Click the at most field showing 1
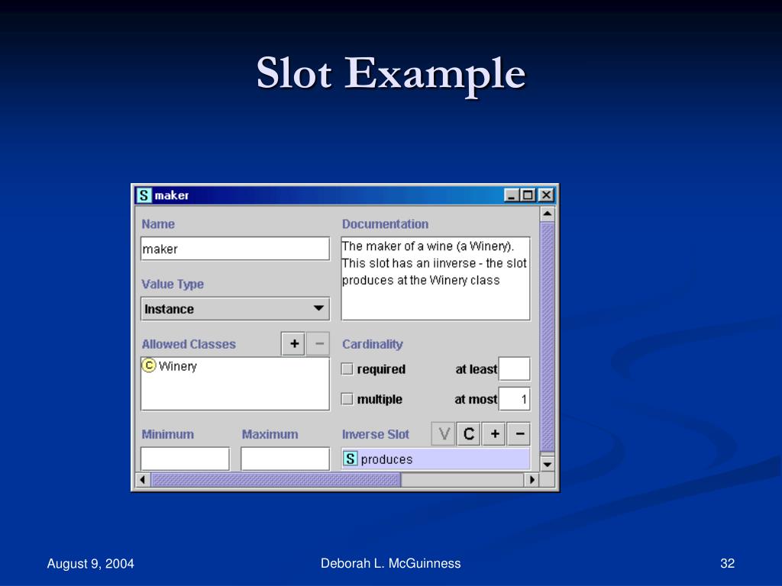The width and height of the screenshot is (782, 586). coord(514,399)
